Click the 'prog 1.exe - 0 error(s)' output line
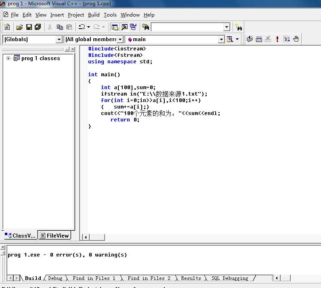The height and width of the screenshot is (288, 321). point(67,255)
